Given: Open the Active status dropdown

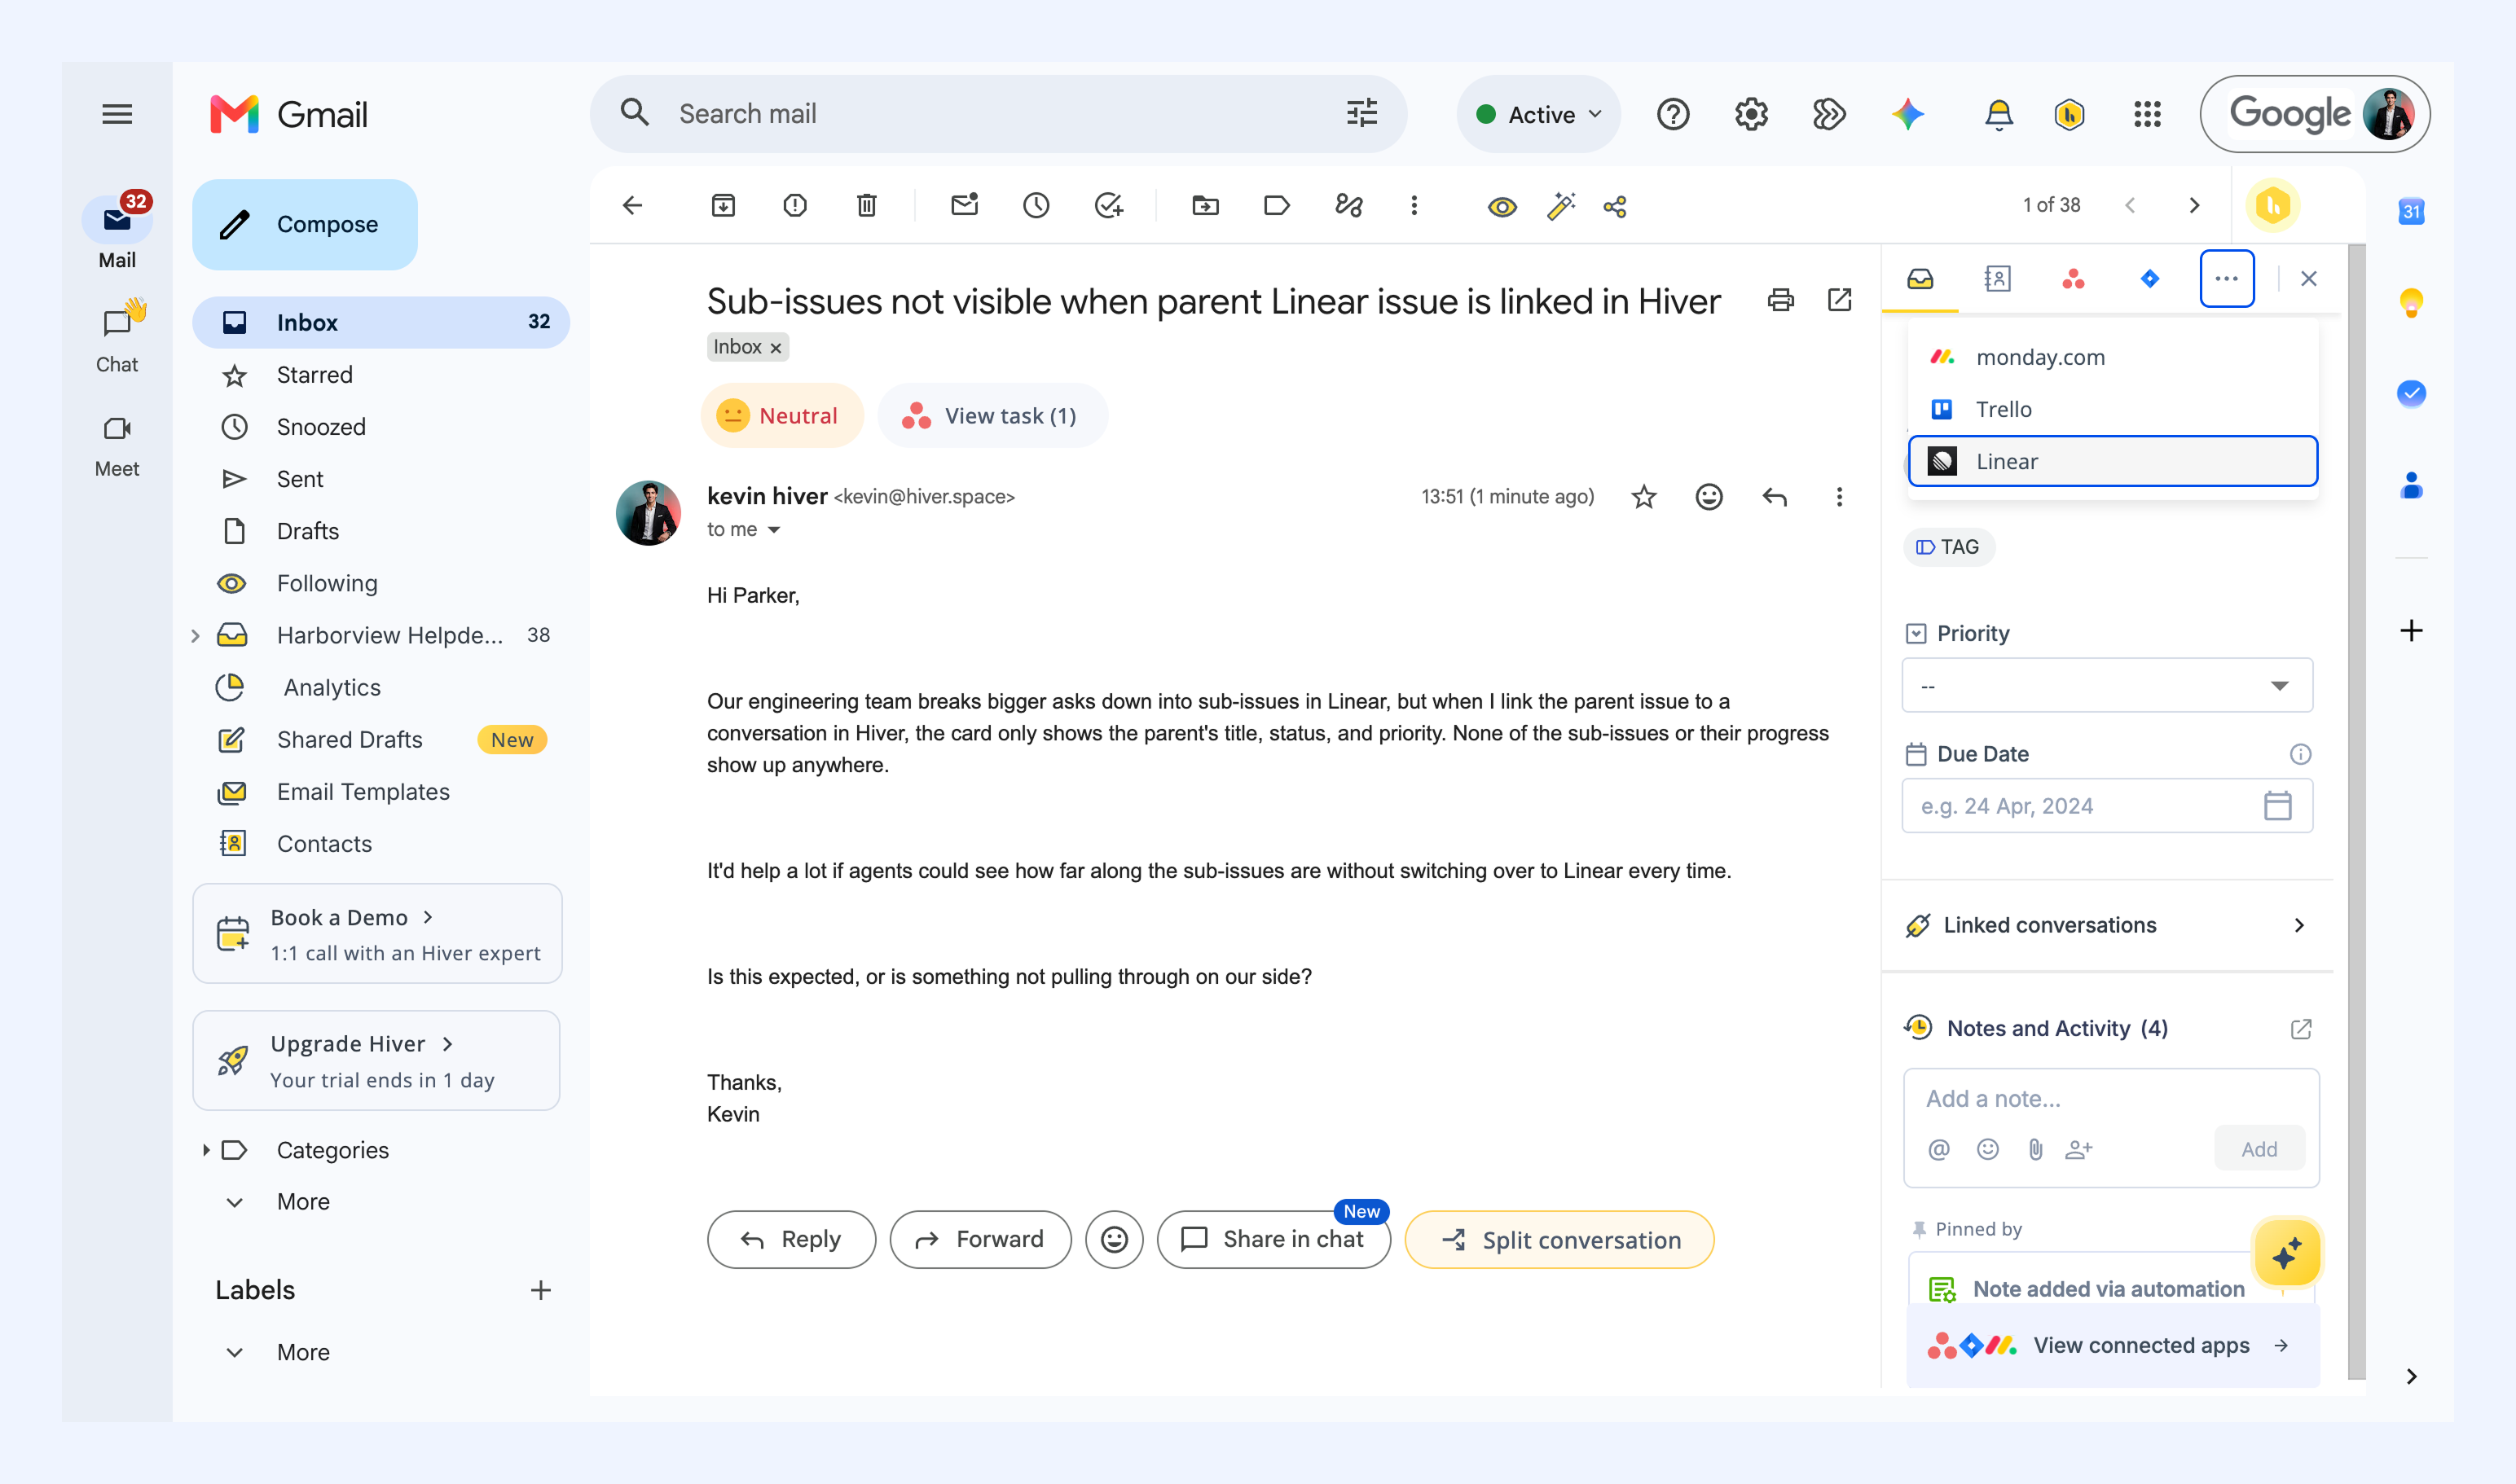Looking at the screenshot, I should click(1538, 114).
